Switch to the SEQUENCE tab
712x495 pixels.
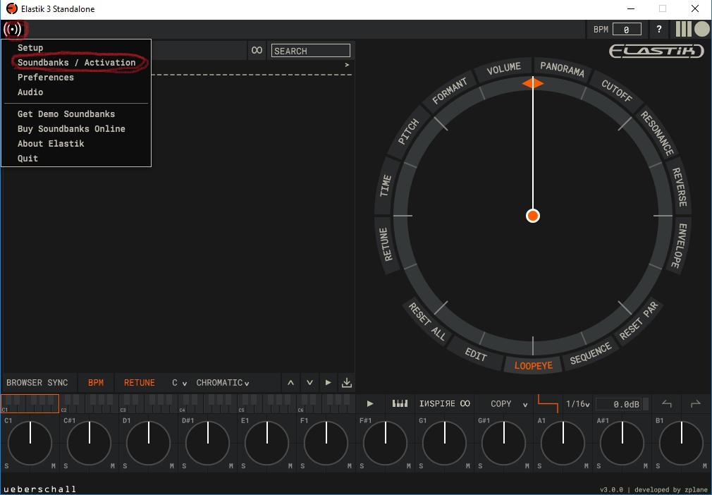click(590, 354)
